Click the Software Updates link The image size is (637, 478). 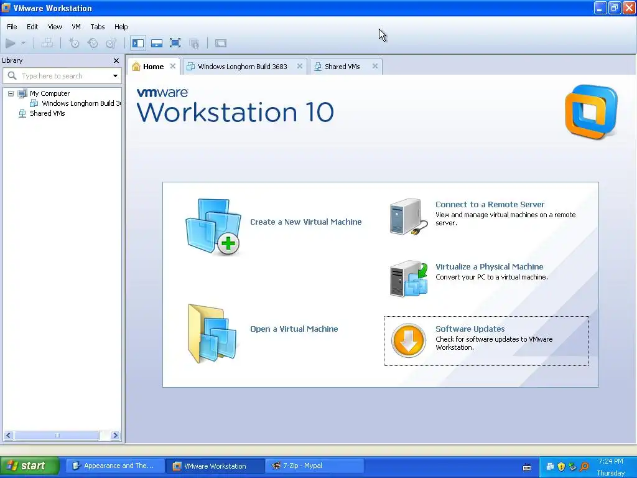[x=470, y=329]
